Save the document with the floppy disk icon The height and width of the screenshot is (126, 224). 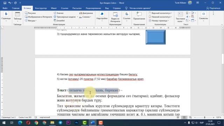click(x=5, y=3)
